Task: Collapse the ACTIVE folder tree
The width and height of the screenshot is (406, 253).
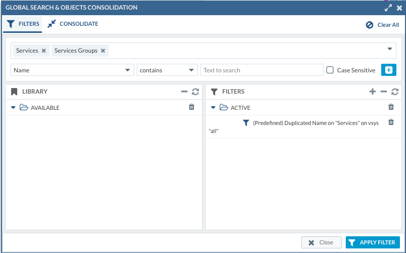Action: pyautogui.click(x=213, y=108)
